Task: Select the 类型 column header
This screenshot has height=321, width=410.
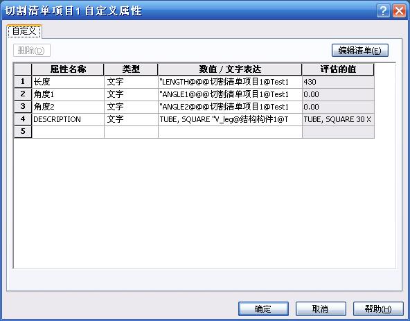Action: click(131, 69)
